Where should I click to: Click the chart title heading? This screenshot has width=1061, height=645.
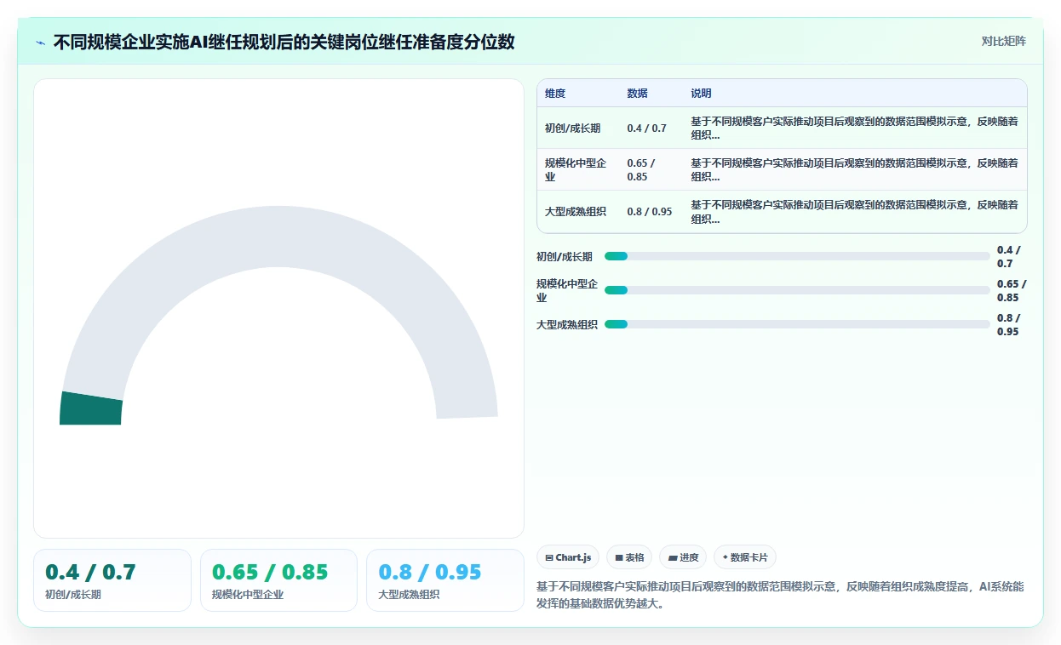(284, 42)
